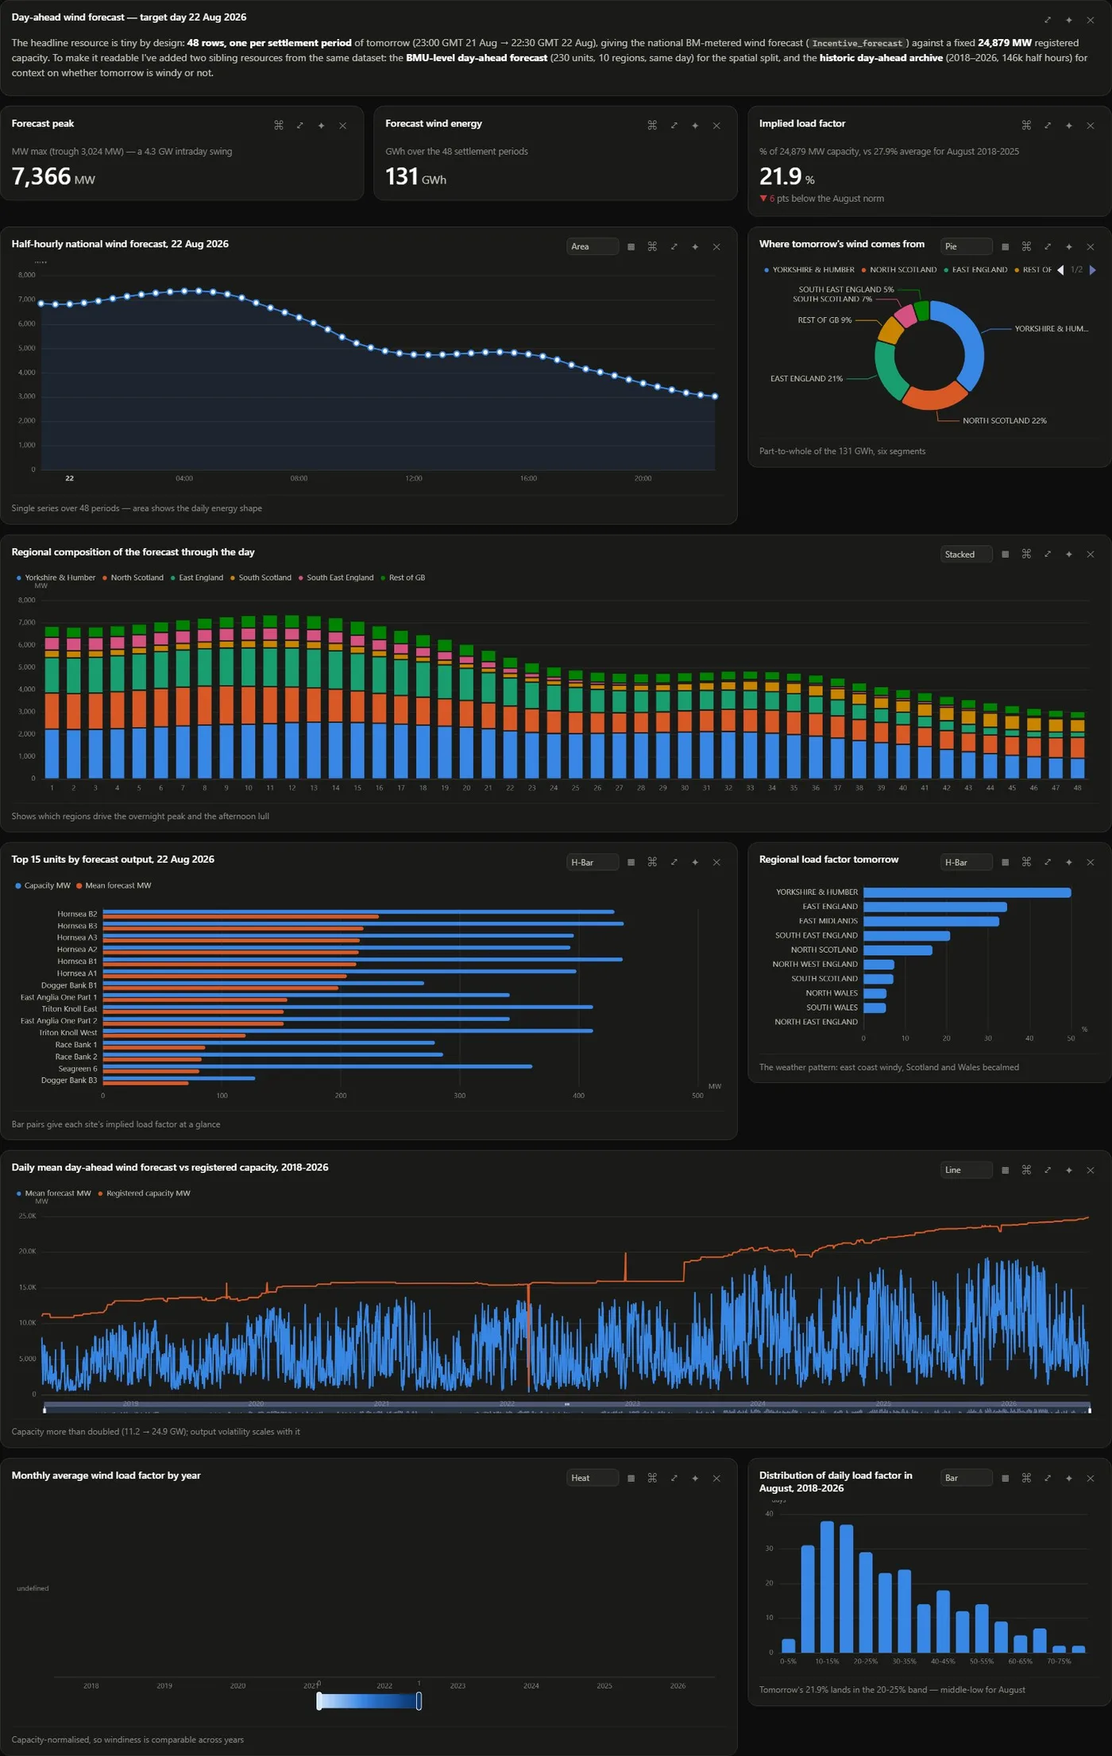Toggle Yorkshire & Humber series in stacked chart legend
The height and width of the screenshot is (1756, 1112).
56,578
